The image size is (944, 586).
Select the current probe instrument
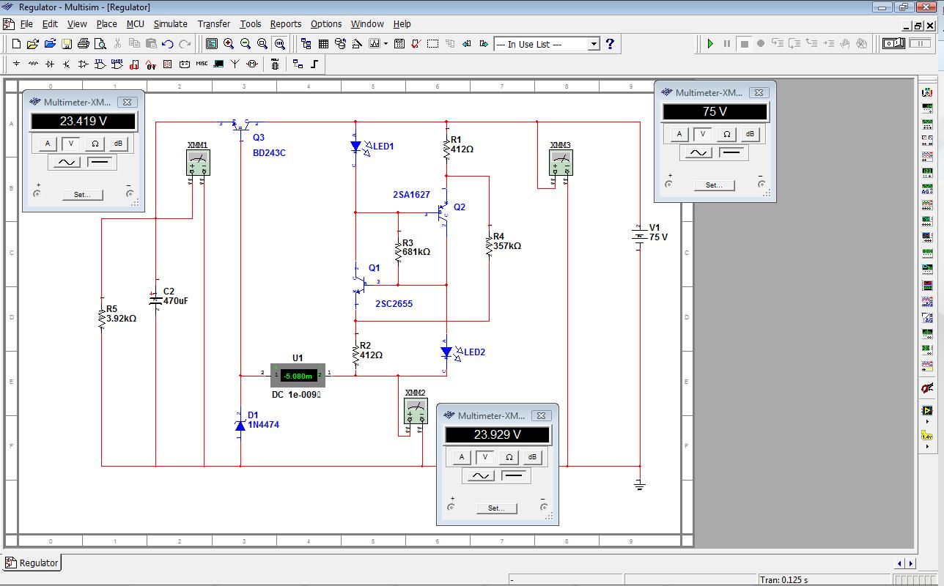[x=927, y=388]
